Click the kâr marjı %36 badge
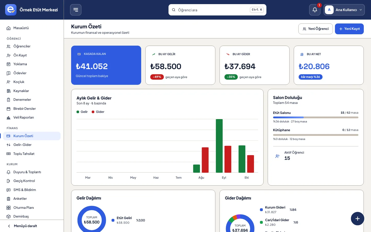 [x=310, y=77]
